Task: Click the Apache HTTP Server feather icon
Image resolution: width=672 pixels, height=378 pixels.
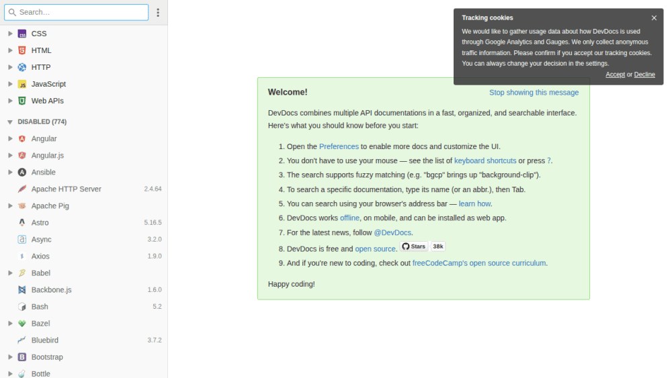Action: pyautogui.click(x=22, y=189)
